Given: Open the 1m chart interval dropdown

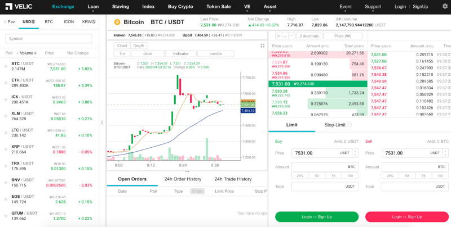Looking at the screenshot, I should tap(122, 53).
